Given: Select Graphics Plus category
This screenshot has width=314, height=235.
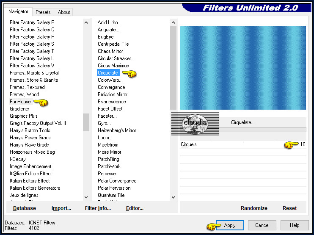Looking at the screenshot, I should (x=24, y=116).
